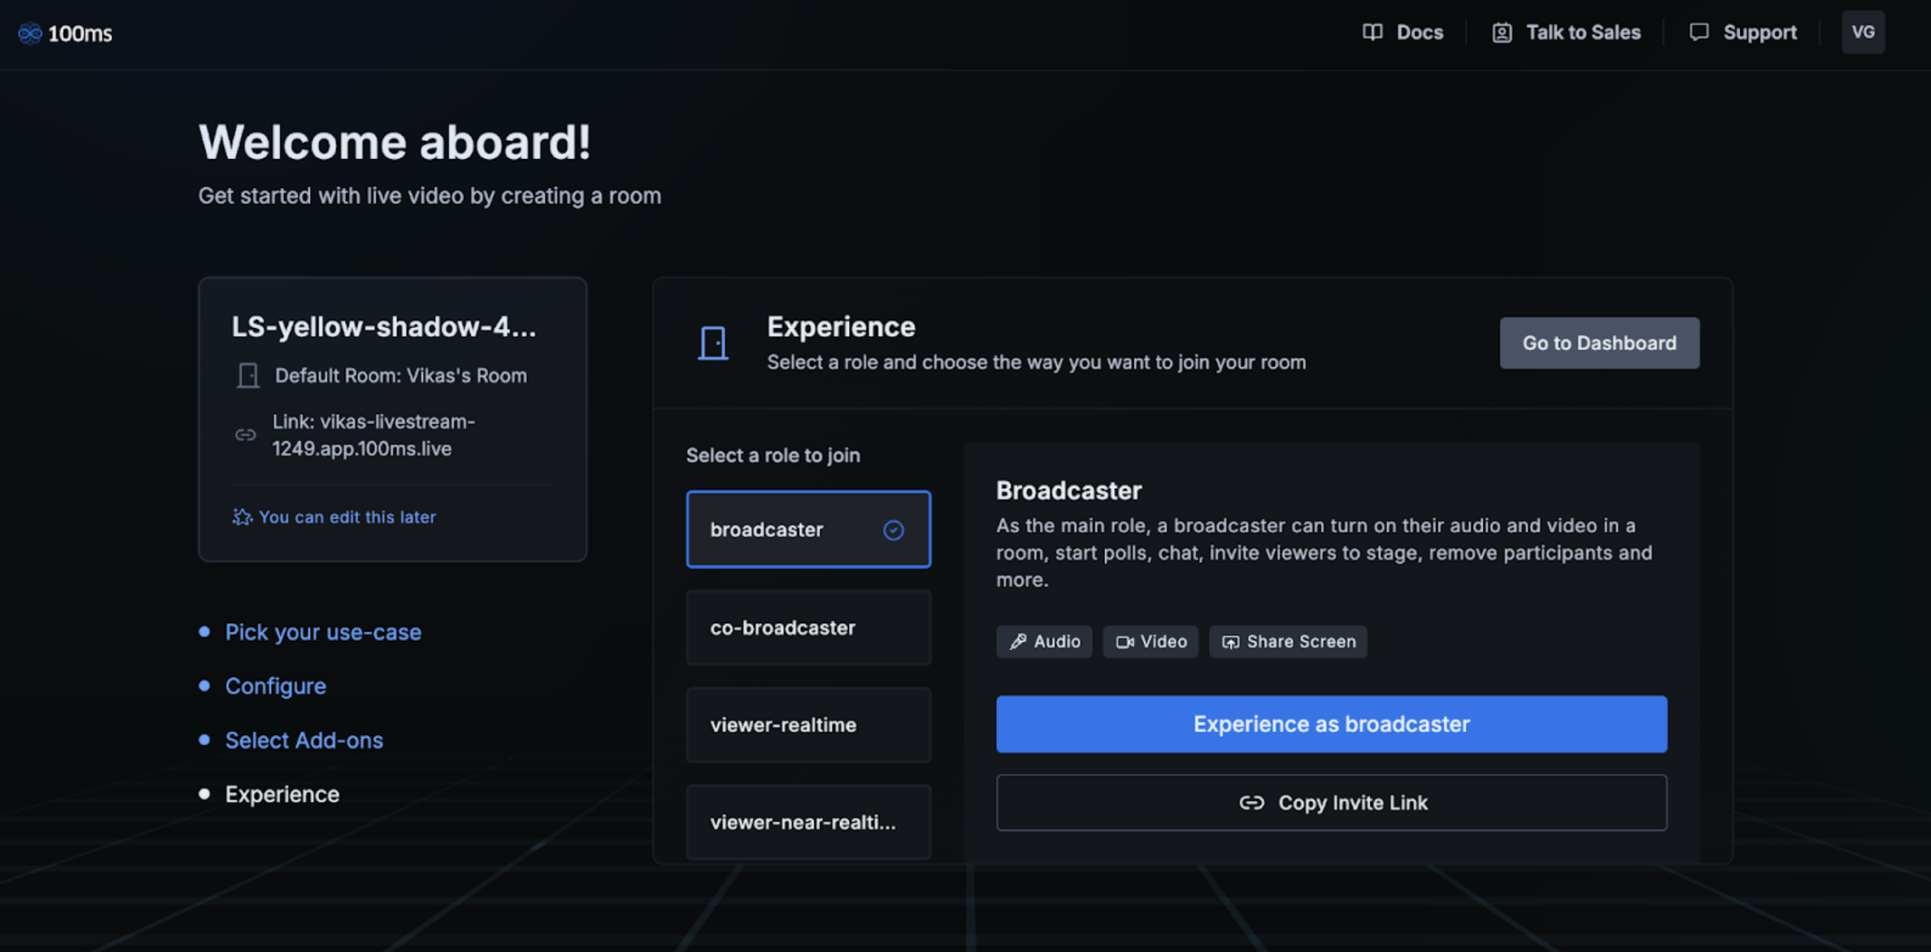Click the LS-yellow-shadow-4... template name
The width and height of the screenshot is (1931, 952).
[384, 326]
